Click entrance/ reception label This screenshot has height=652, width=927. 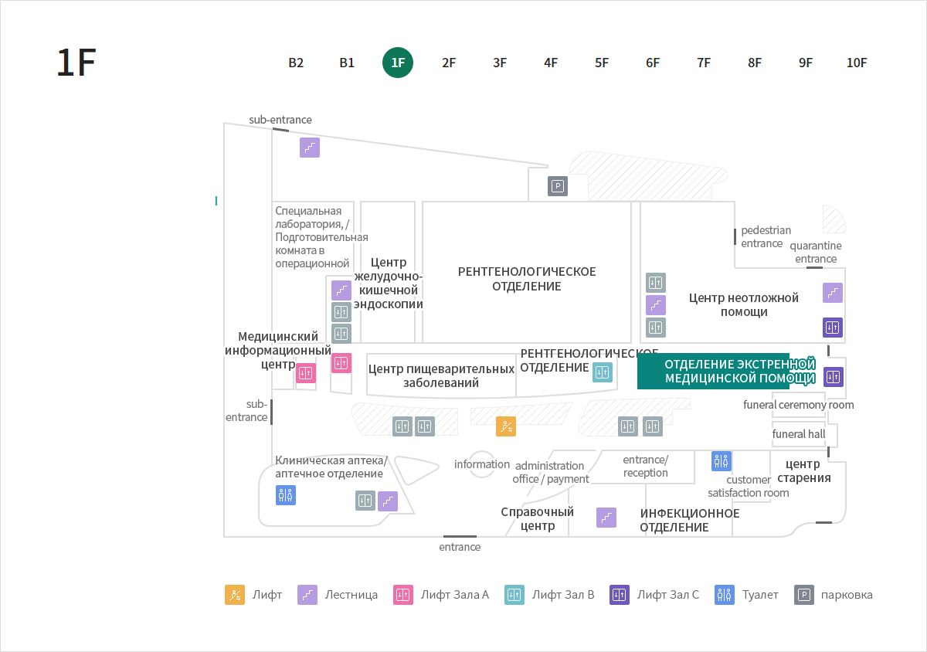[x=646, y=466]
